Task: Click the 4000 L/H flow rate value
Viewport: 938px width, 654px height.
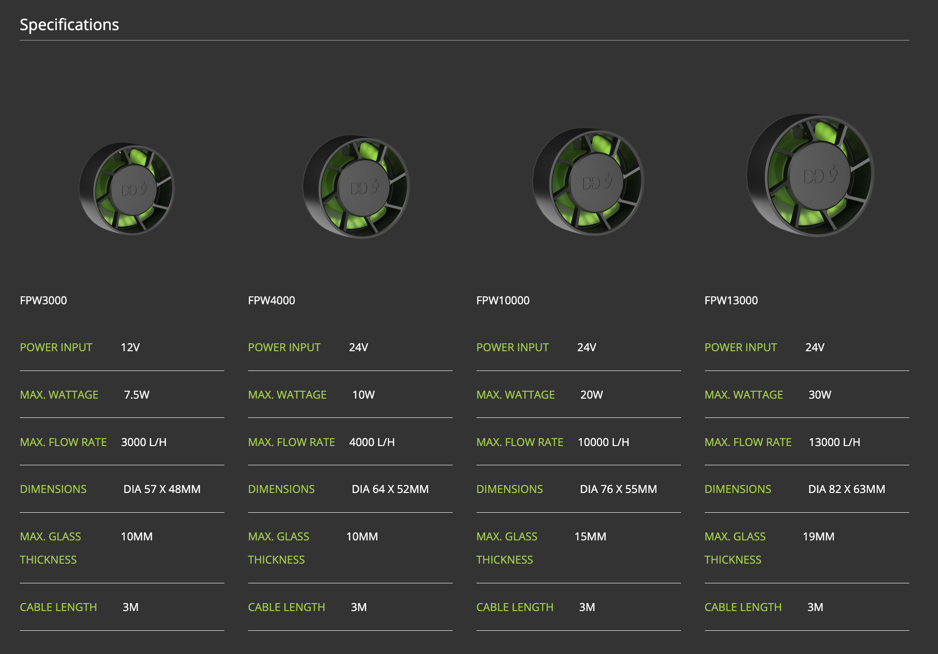Action: click(x=372, y=442)
